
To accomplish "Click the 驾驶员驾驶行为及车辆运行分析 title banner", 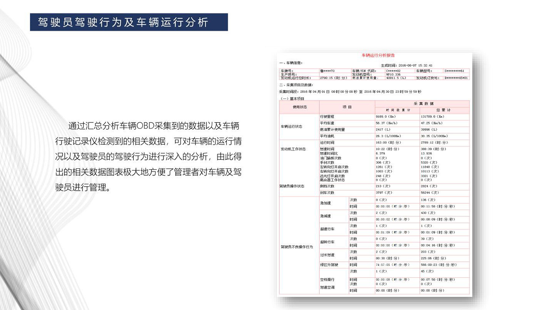I will click(129, 22).
